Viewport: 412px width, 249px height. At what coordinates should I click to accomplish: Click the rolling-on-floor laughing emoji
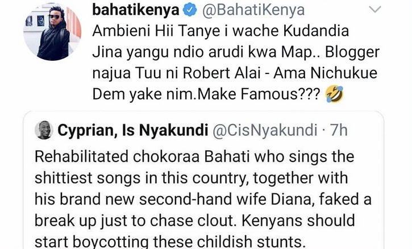(334, 94)
